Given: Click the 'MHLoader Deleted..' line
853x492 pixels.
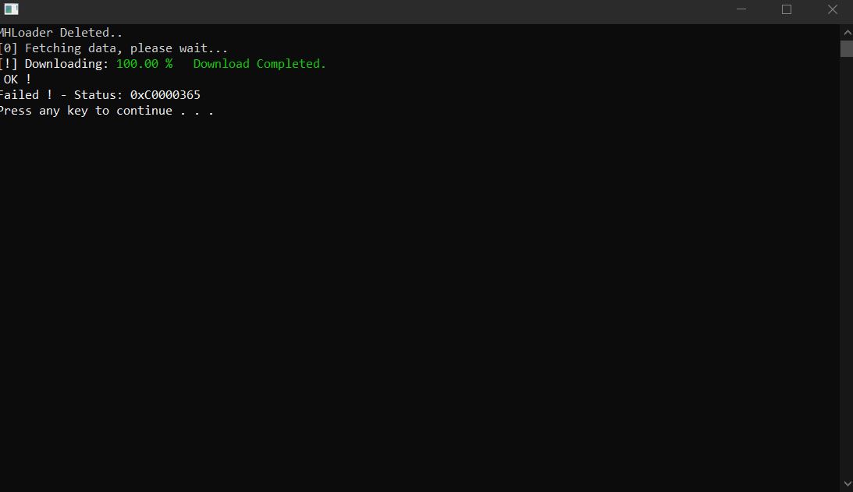Looking at the screenshot, I should click(x=60, y=33).
